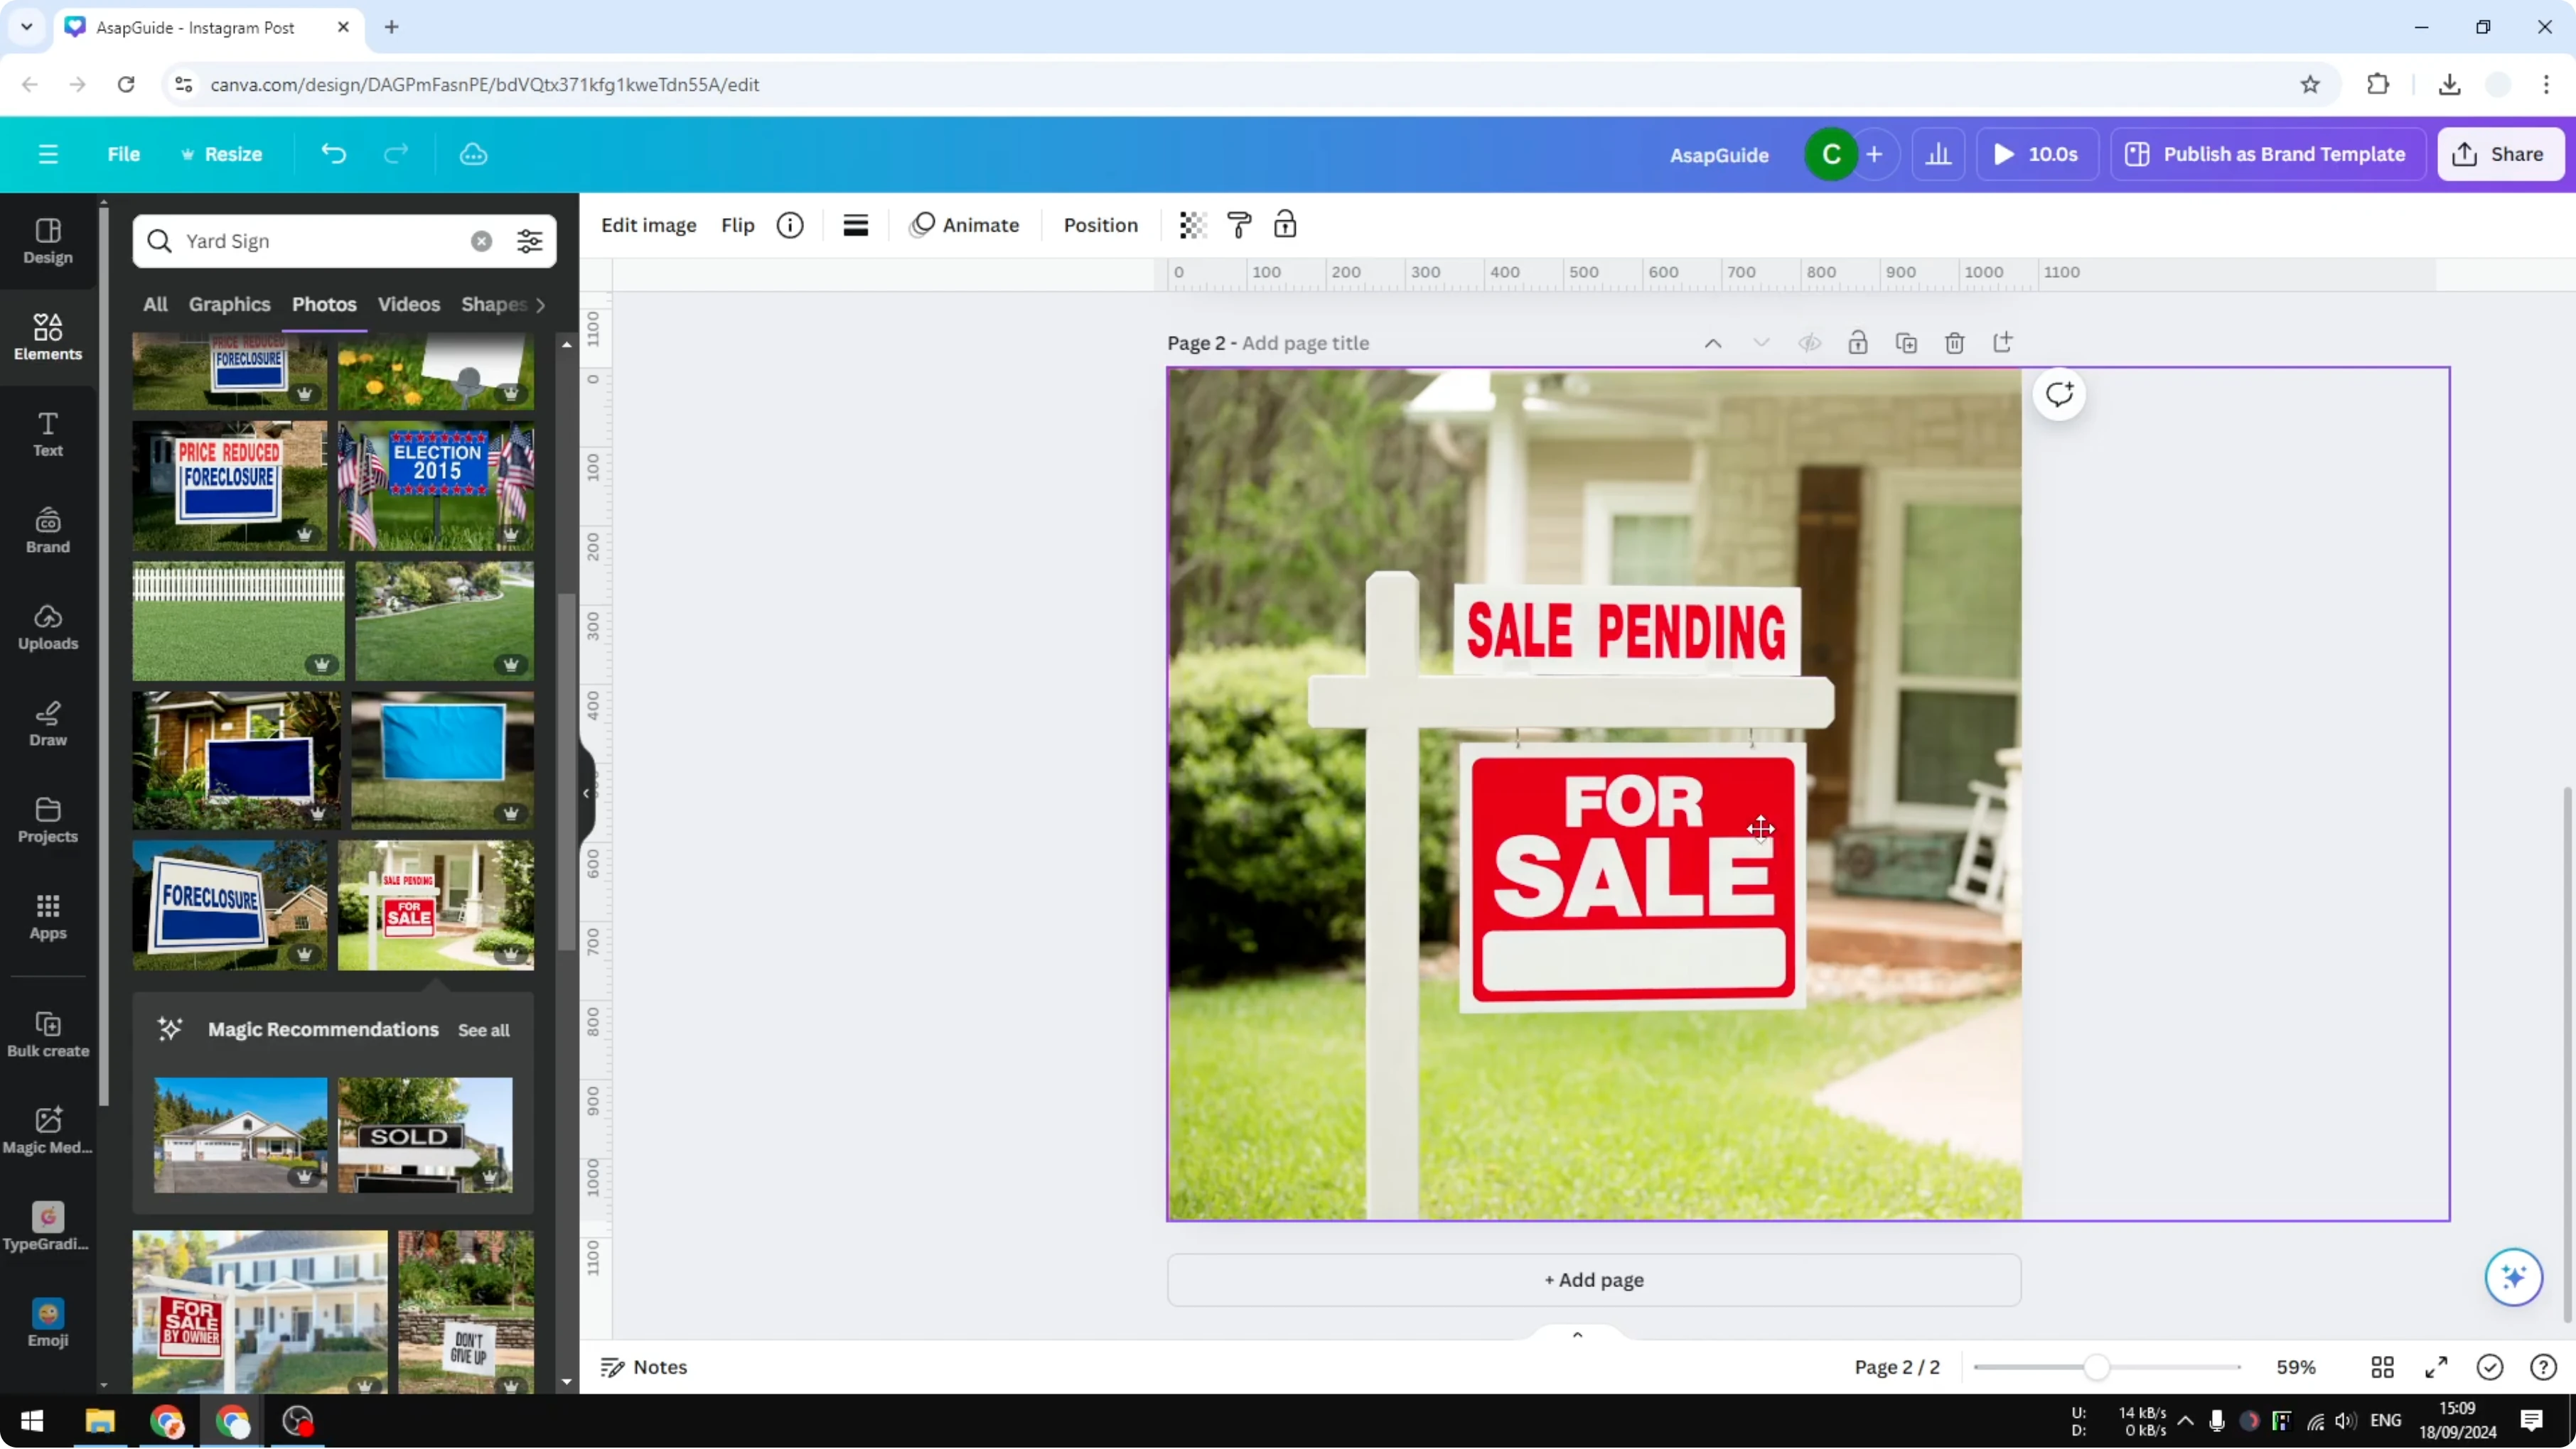Open the Elements panel
Image resolution: width=2576 pixels, height=1449 pixels.
point(48,338)
